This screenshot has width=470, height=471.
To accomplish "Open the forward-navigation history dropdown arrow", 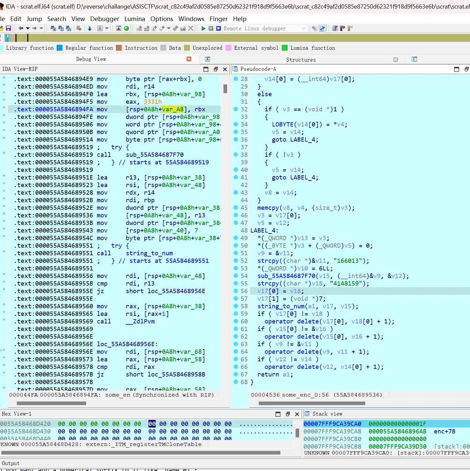I will (41, 28).
